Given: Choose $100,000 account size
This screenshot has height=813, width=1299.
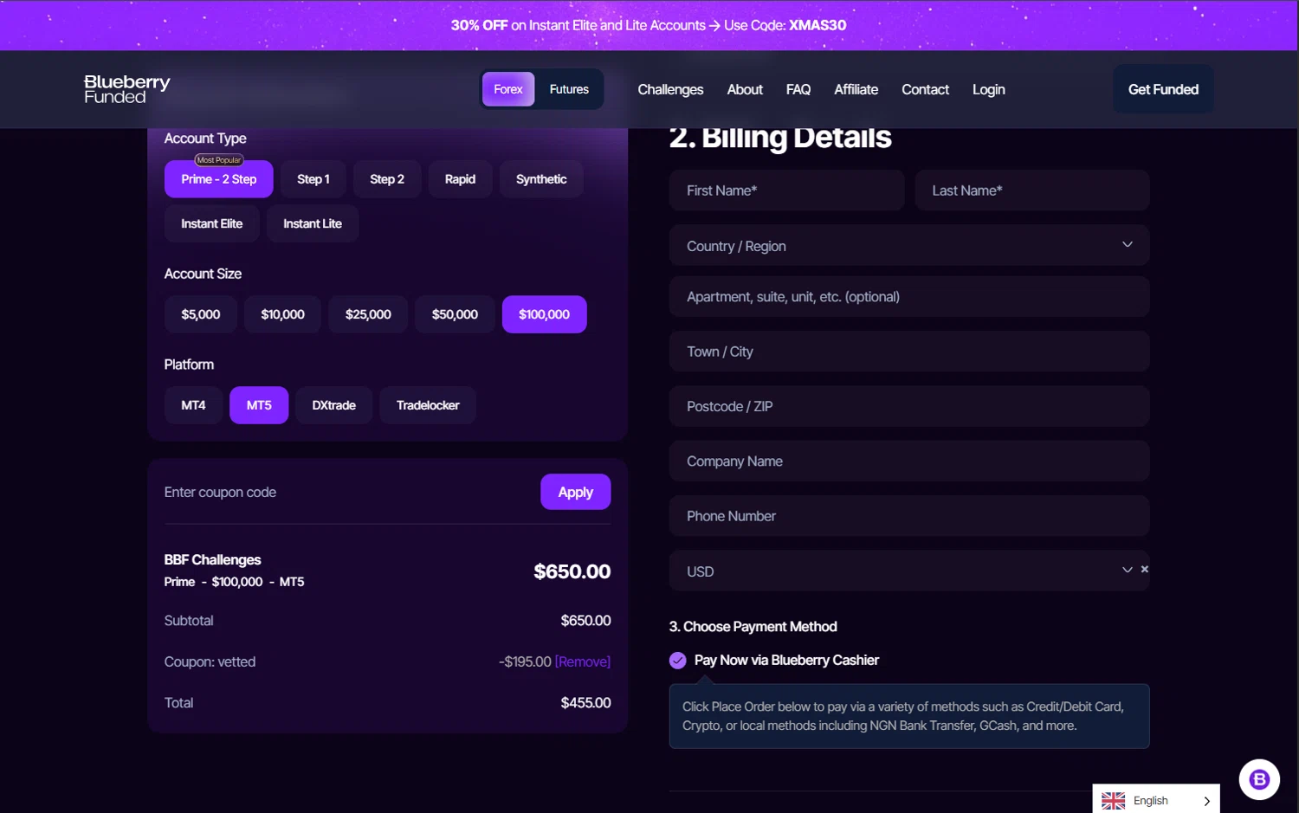Looking at the screenshot, I should [545, 314].
